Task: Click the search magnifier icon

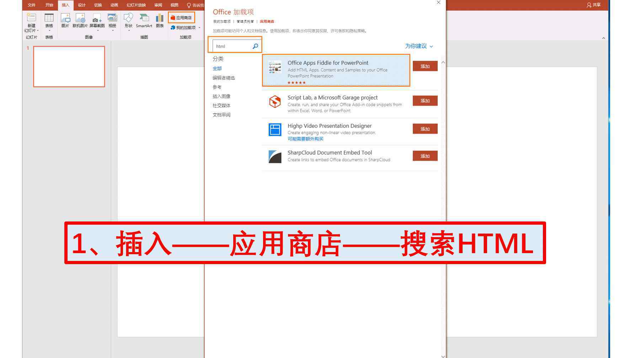Action: tap(255, 46)
